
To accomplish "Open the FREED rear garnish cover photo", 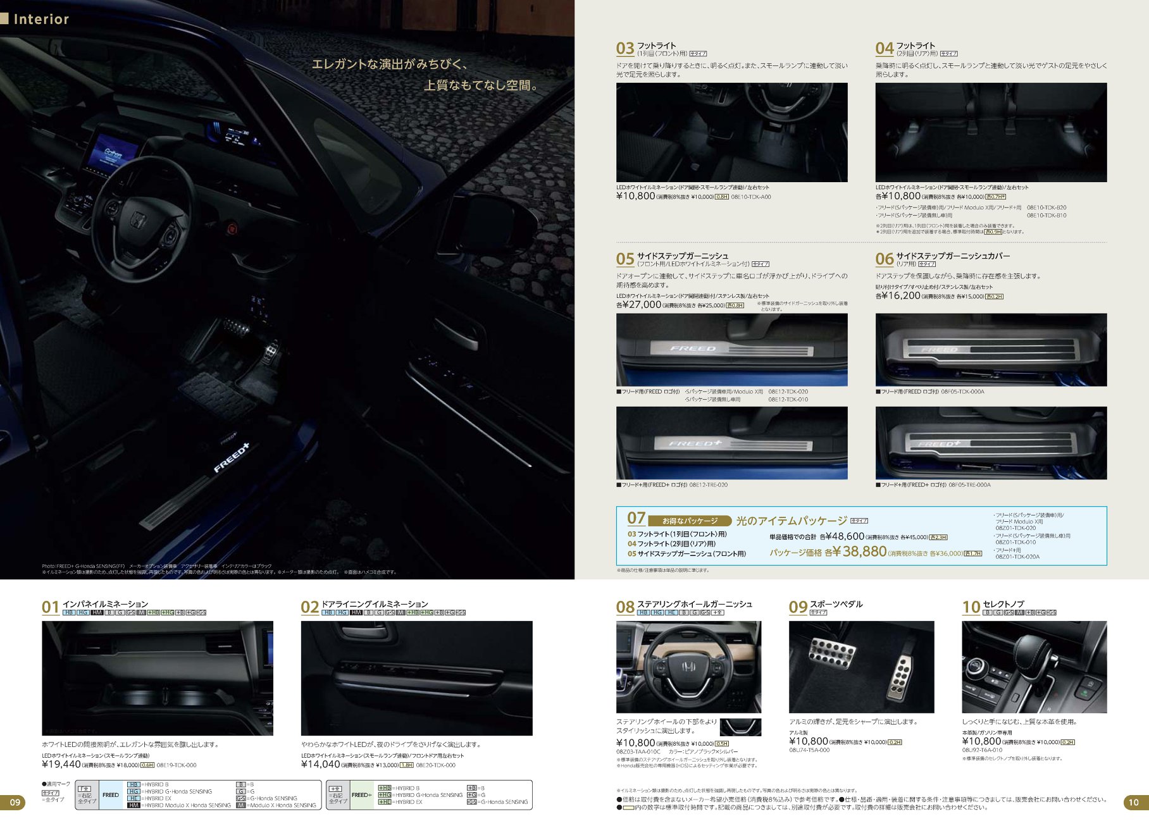I will pyautogui.click(x=991, y=350).
